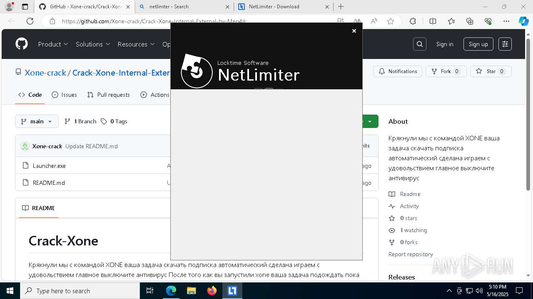533x299 pixels.
Task: Open Copilot sidebar in Edge
Action: coord(523,21)
